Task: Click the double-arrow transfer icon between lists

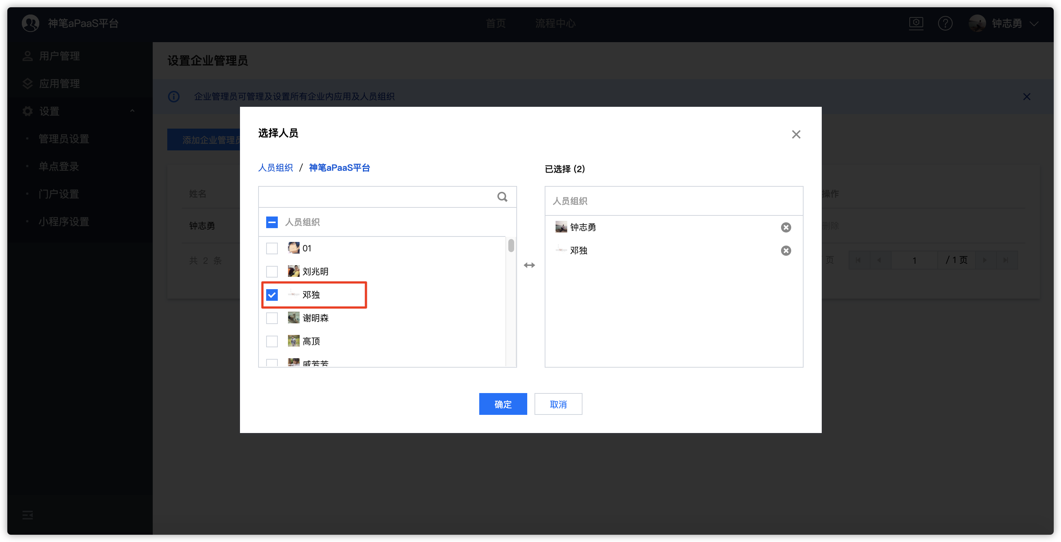Action: [x=529, y=265]
